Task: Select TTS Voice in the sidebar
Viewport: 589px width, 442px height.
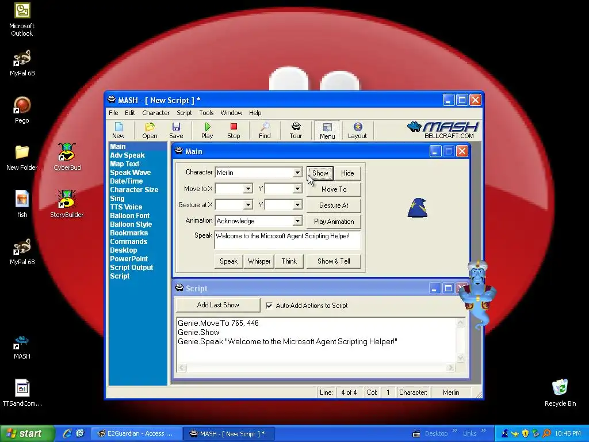Action: pyautogui.click(x=126, y=207)
